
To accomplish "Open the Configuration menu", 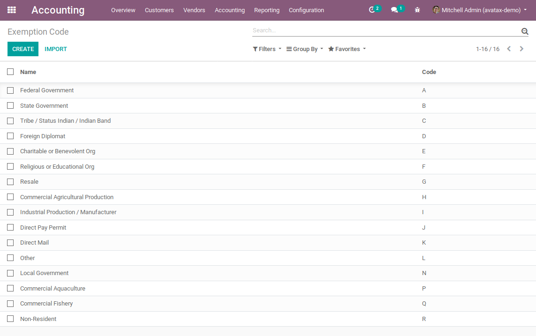I will (306, 10).
